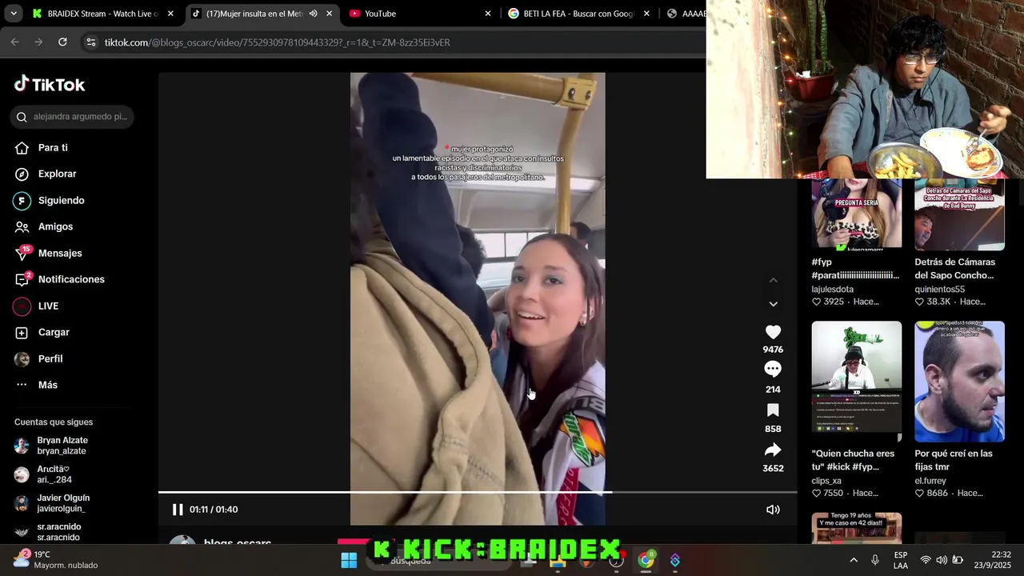Image resolution: width=1024 pixels, height=576 pixels.
Task: Open the tab search dropdown arrow
Action: click(x=13, y=14)
